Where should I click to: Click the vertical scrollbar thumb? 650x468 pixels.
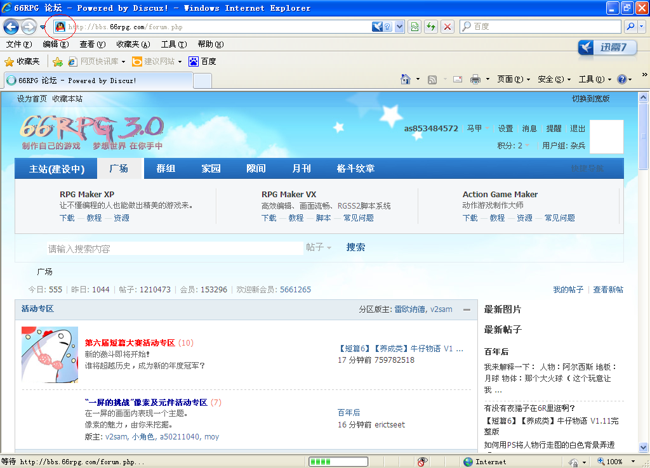click(x=643, y=136)
